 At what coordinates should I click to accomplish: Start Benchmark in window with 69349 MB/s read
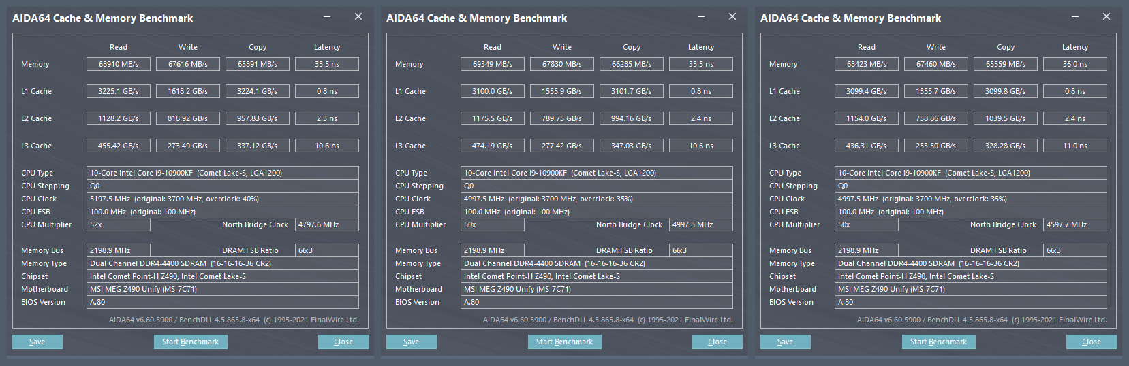tap(564, 342)
